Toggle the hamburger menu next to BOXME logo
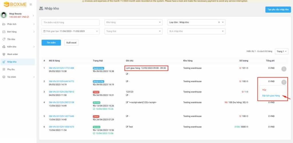293x143 pixels. pos(31,4)
